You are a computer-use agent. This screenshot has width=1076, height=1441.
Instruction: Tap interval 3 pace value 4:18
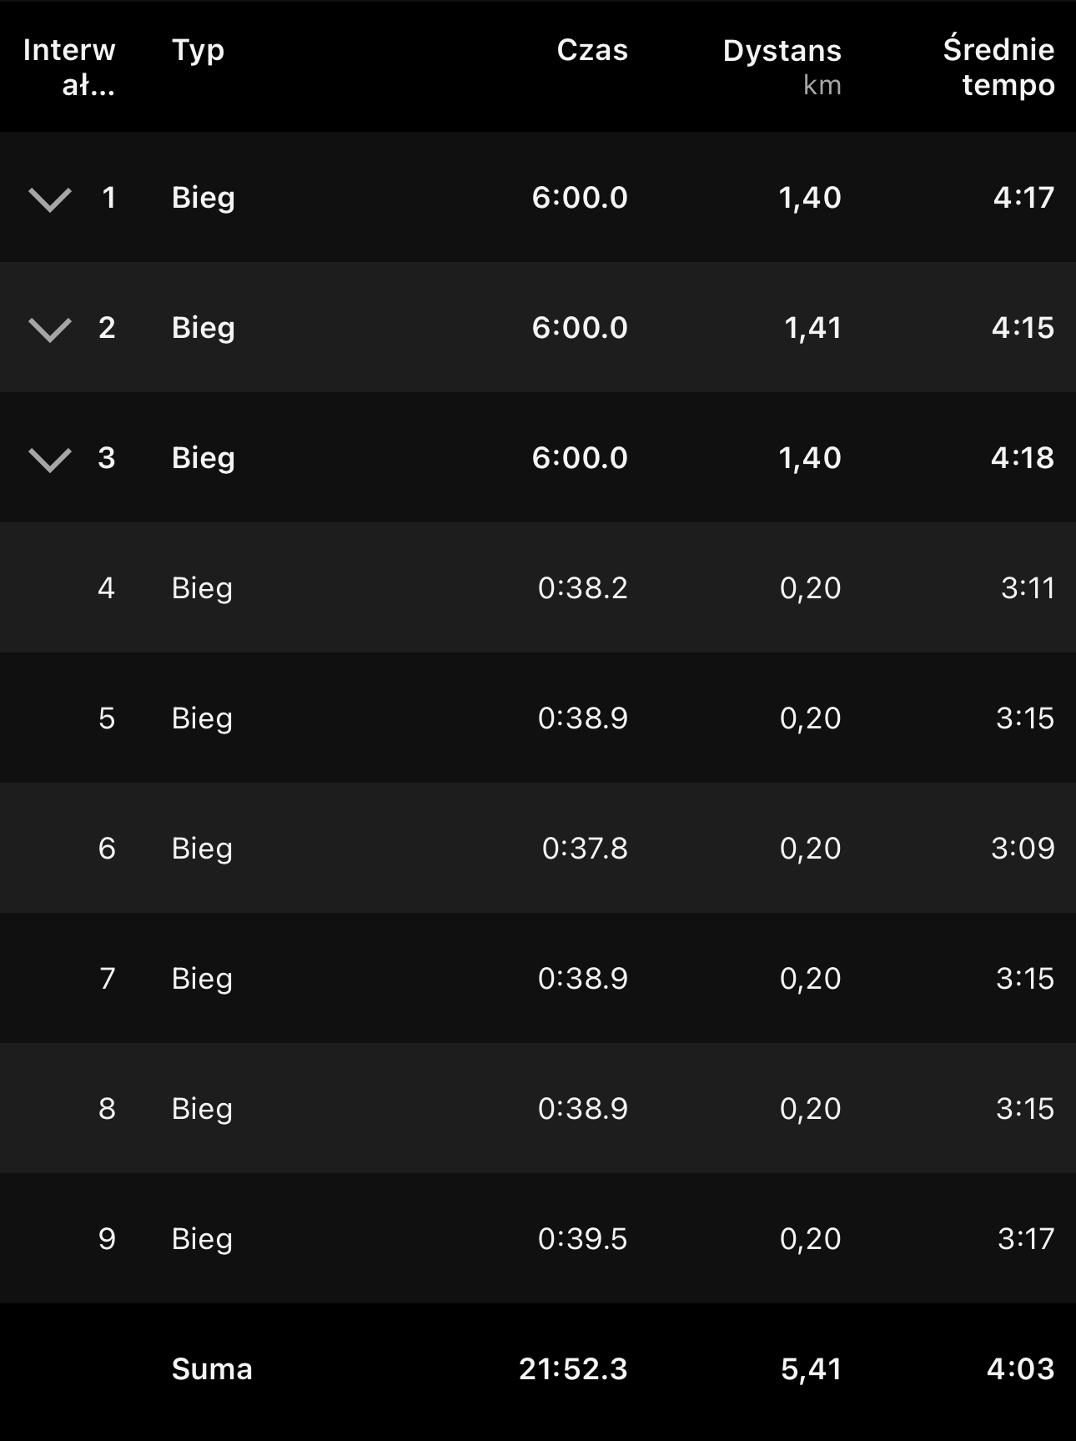pyautogui.click(x=1023, y=458)
